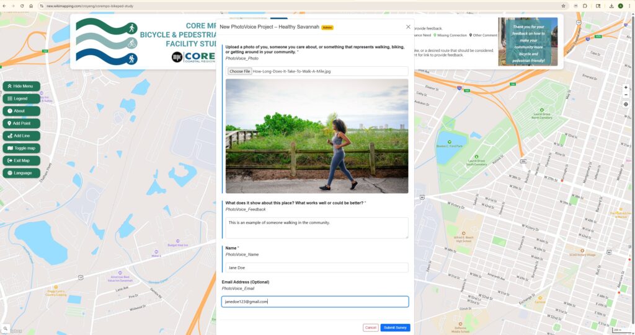Viewport: 635px width, 335px height.
Task: Bookmark this page with star icon
Action: (x=563, y=6)
